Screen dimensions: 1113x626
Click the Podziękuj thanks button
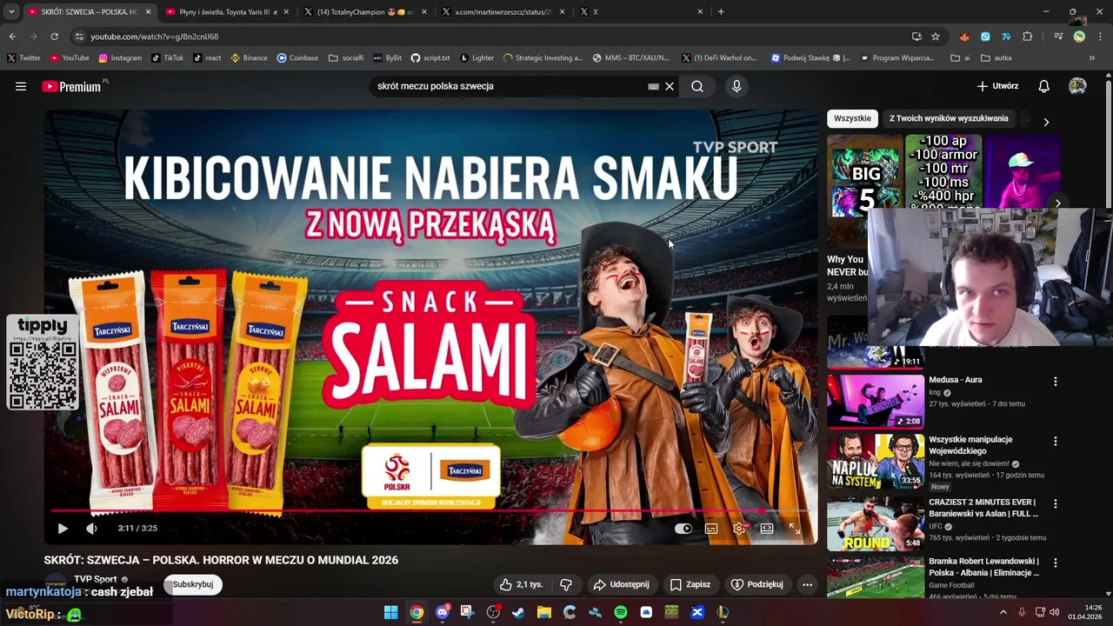pyautogui.click(x=757, y=584)
